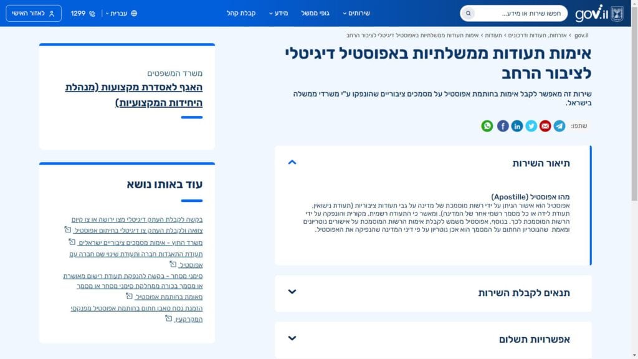638x359 pixels.
Task: Expand the אפשרויות תשלום section
Action: point(292,338)
